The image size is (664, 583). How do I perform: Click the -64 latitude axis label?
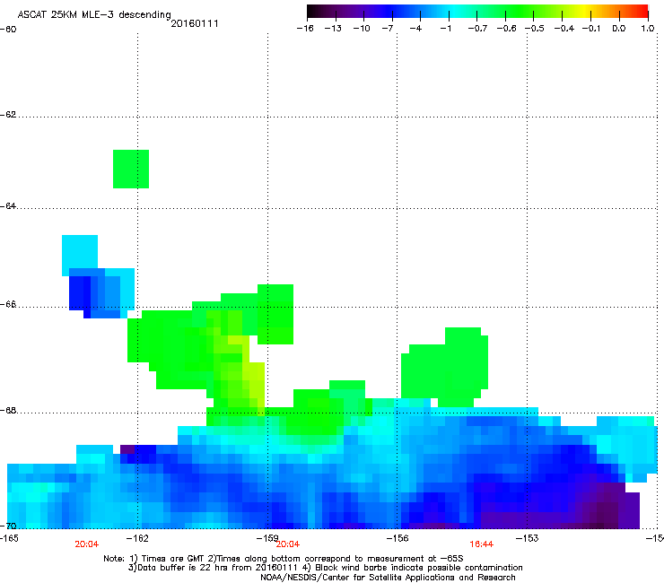click(x=8, y=206)
